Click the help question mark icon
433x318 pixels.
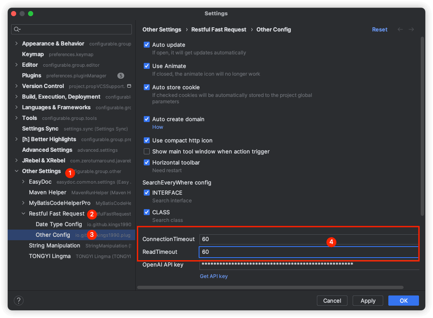click(19, 301)
